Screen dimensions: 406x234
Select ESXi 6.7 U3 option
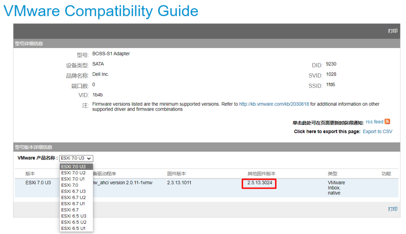[x=76, y=191]
